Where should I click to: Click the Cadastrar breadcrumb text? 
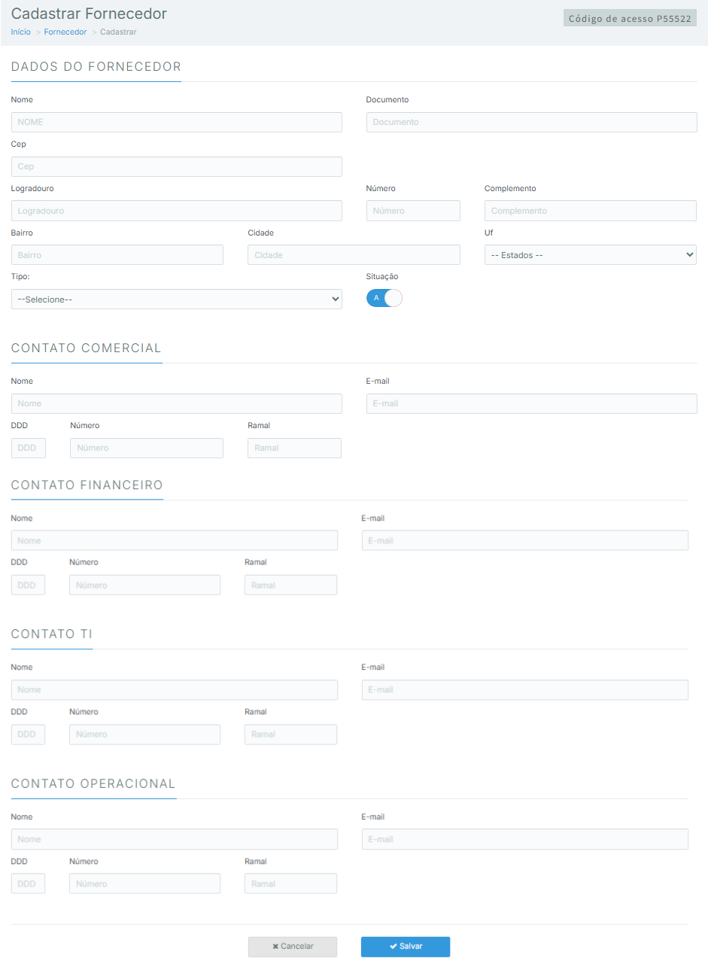118,32
